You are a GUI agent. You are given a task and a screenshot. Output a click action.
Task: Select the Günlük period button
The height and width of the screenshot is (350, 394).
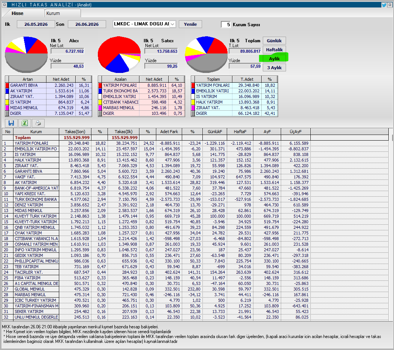coord(274,41)
